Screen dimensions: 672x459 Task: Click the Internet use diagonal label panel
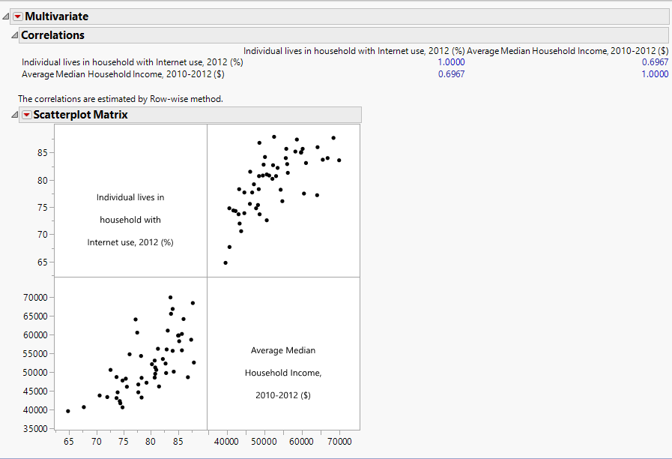coord(130,220)
